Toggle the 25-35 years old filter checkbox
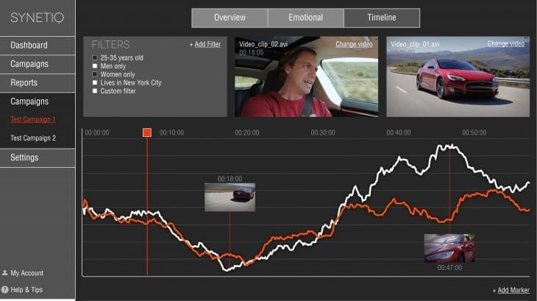This screenshot has width=537, height=301. coord(95,57)
